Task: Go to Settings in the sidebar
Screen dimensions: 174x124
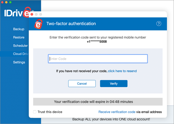Action: click(19, 62)
